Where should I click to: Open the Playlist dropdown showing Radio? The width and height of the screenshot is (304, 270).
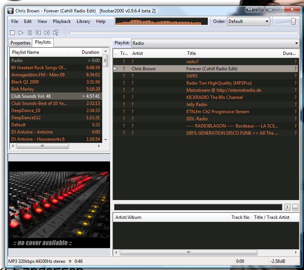[215, 43]
